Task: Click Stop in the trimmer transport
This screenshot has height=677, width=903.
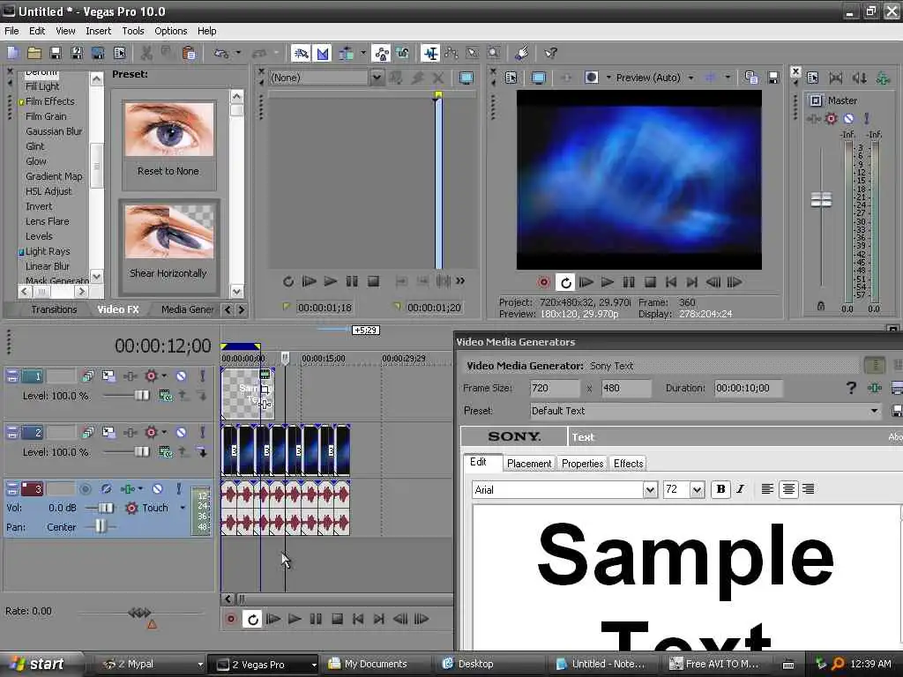Action: 373,281
